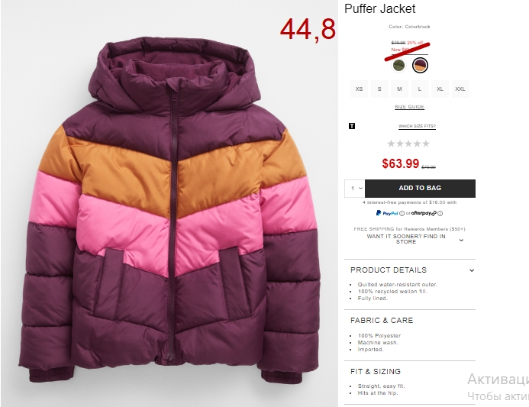Click the Add to Bag button
The height and width of the screenshot is (407, 529).
click(x=420, y=189)
